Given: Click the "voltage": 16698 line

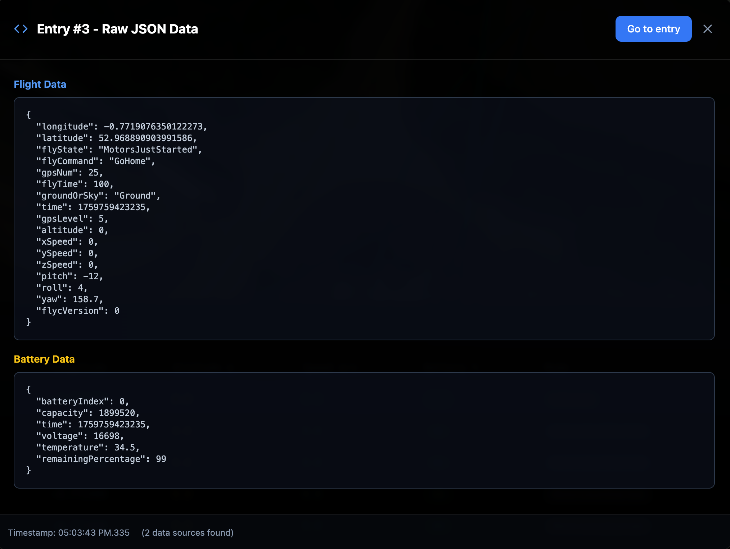Looking at the screenshot, I should click(80, 436).
